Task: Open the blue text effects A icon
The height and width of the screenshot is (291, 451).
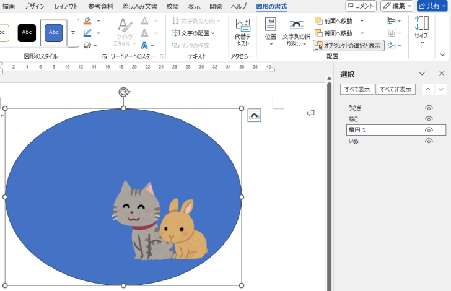Action: (x=144, y=45)
